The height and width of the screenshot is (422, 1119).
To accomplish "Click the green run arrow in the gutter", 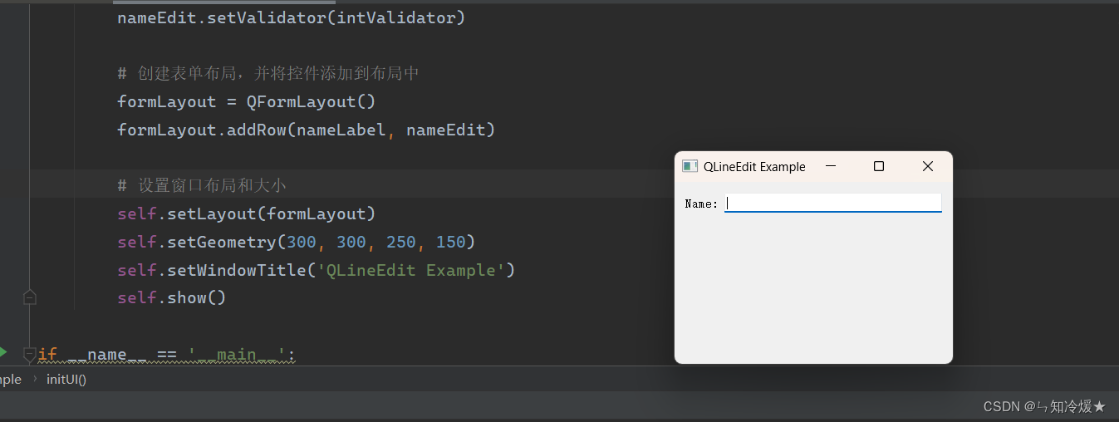I will (x=2, y=351).
